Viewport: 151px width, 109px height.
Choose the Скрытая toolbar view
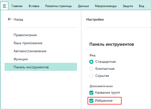pyautogui.click(x=91, y=76)
